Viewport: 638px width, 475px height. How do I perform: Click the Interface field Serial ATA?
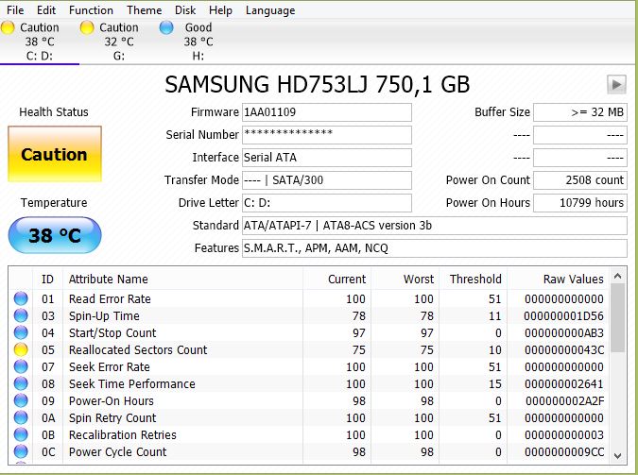(327, 158)
